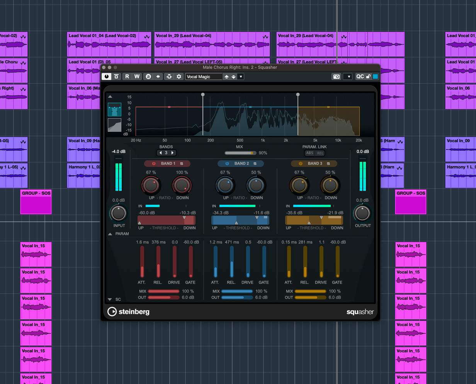
Task: Adjust Band 2 DRIVE fader
Action: coord(248,262)
